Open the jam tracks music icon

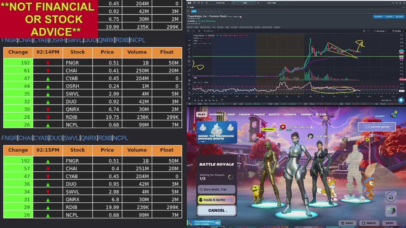click(391, 210)
